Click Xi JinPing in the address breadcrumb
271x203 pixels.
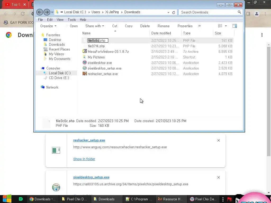coord(112,12)
